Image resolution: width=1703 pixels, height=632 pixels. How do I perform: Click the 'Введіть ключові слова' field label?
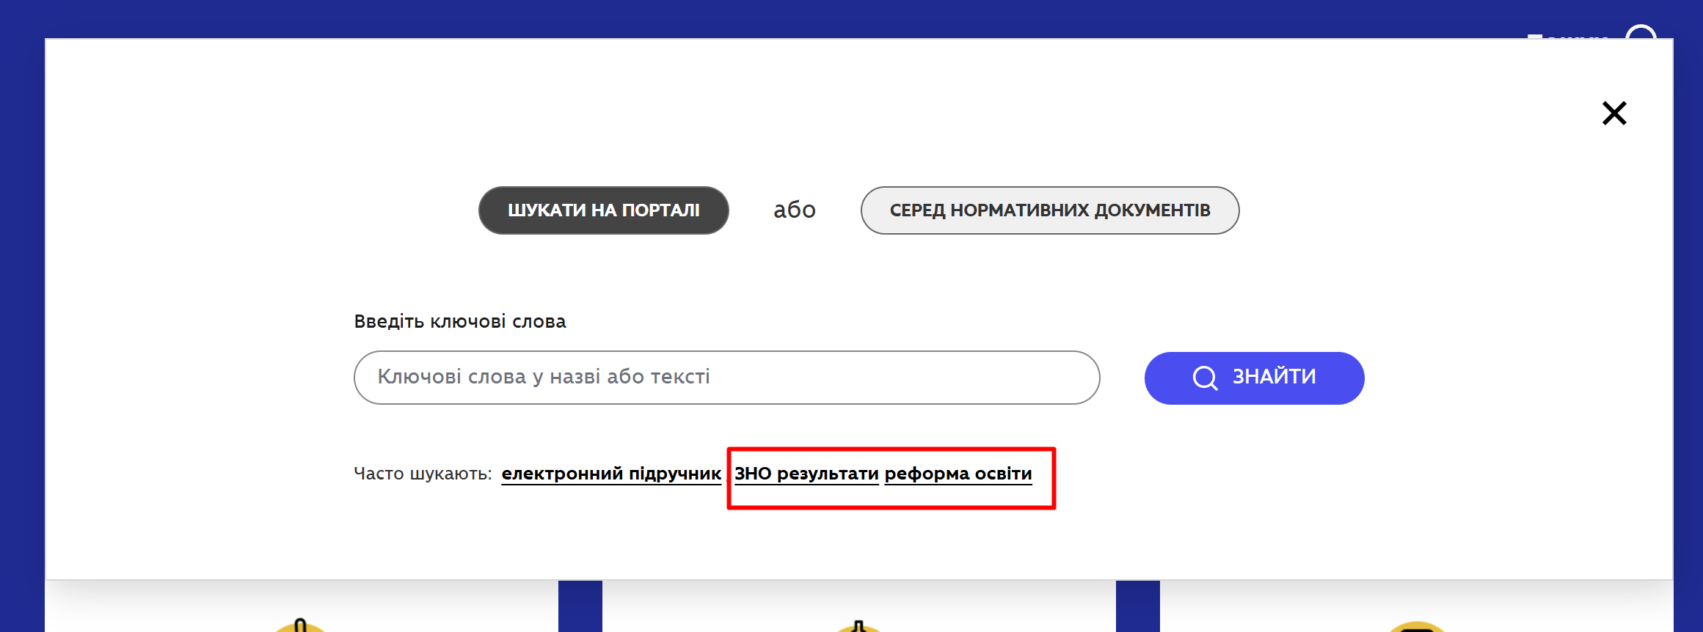(459, 322)
